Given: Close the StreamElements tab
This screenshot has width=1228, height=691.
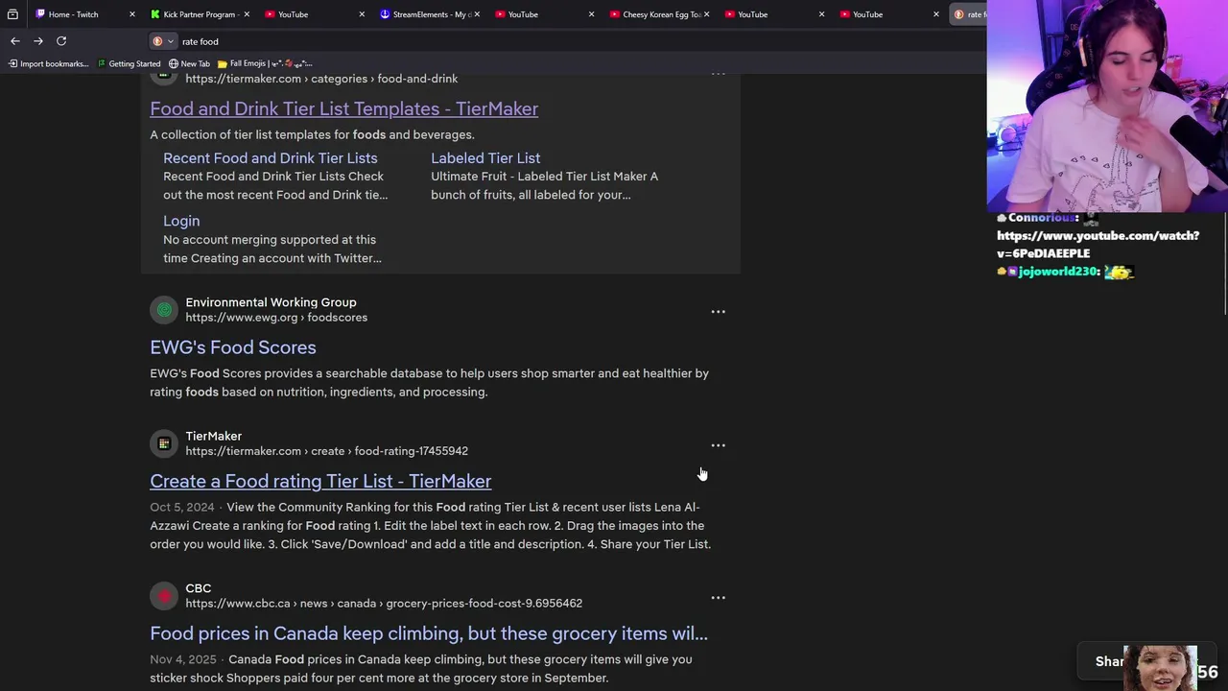Looking at the screenshot, I should 477,14.
